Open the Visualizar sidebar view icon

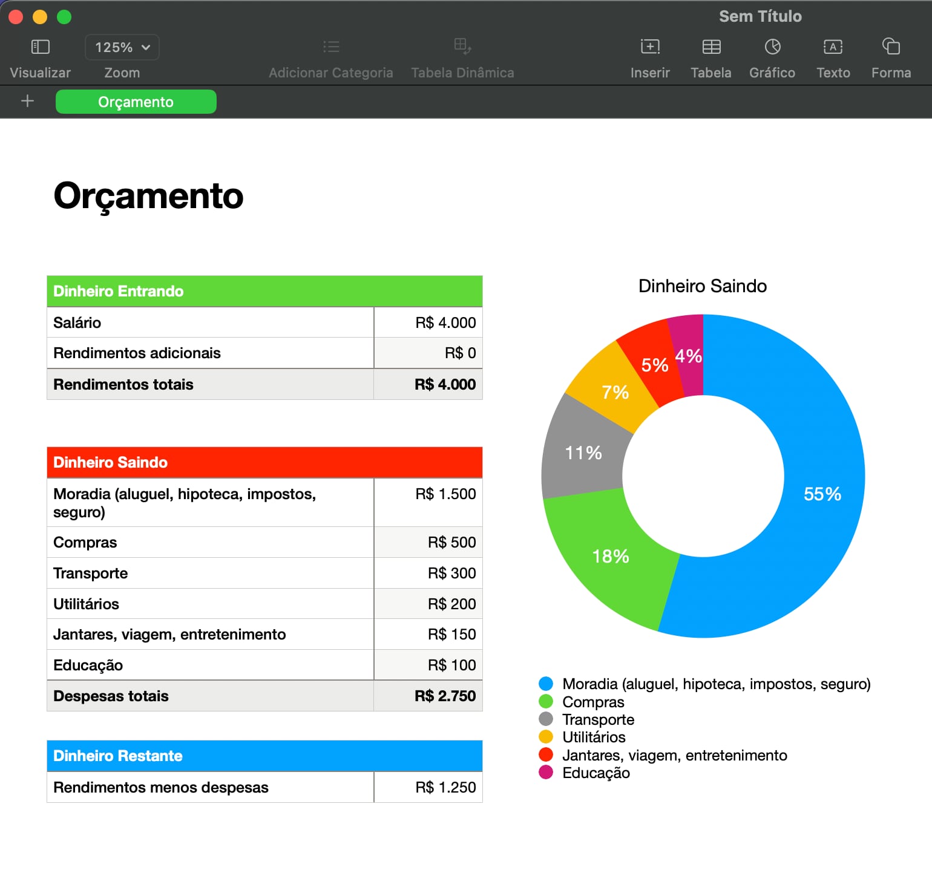tap(40, 47)
